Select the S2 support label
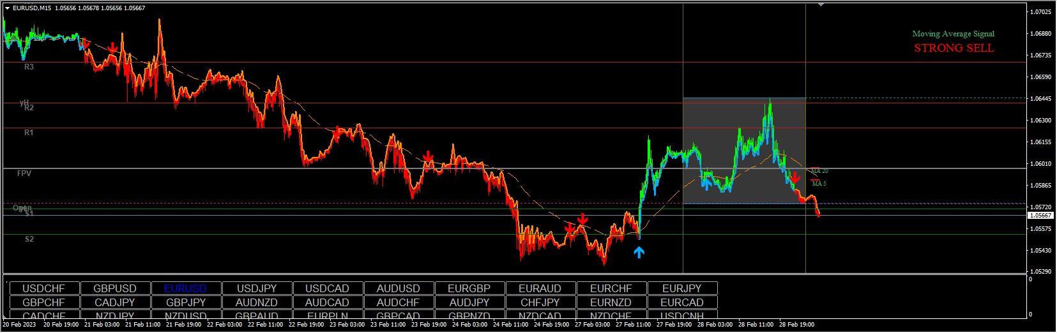1057x333 pixels. click(29, 239)
